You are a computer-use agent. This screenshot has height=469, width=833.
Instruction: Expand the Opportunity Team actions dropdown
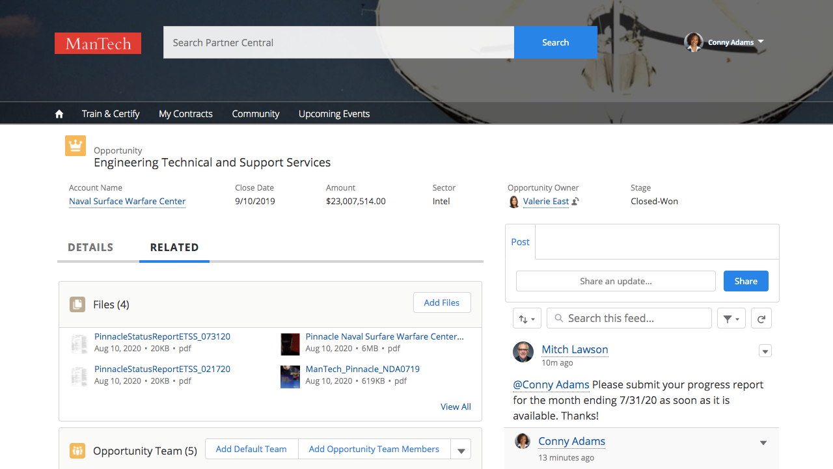tap(461, 449)
